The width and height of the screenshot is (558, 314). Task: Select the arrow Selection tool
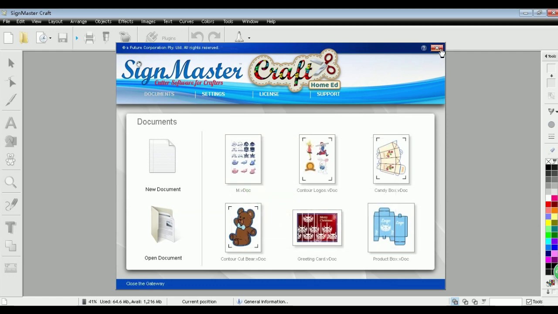point(11,64)
